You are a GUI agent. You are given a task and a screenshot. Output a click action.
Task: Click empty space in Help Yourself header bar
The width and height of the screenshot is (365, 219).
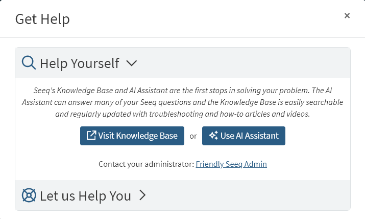245,63
